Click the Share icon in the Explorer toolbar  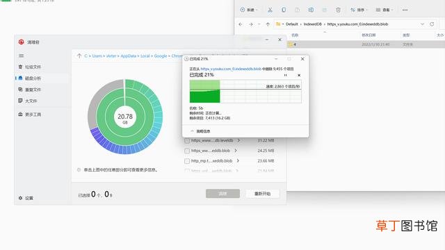click(325, 10)
